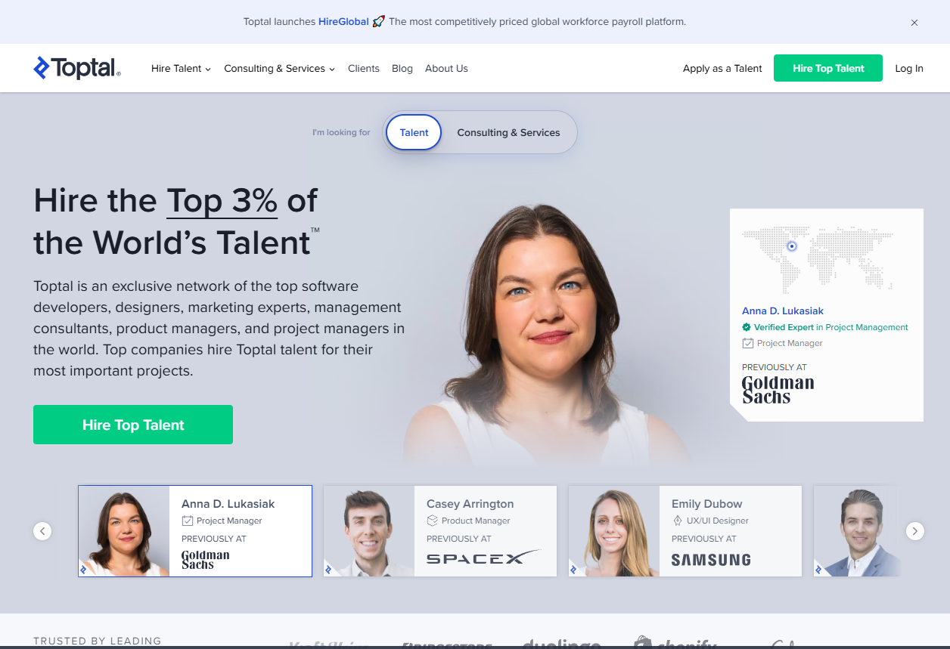Select About Us in the navigation

pos(446,68)
